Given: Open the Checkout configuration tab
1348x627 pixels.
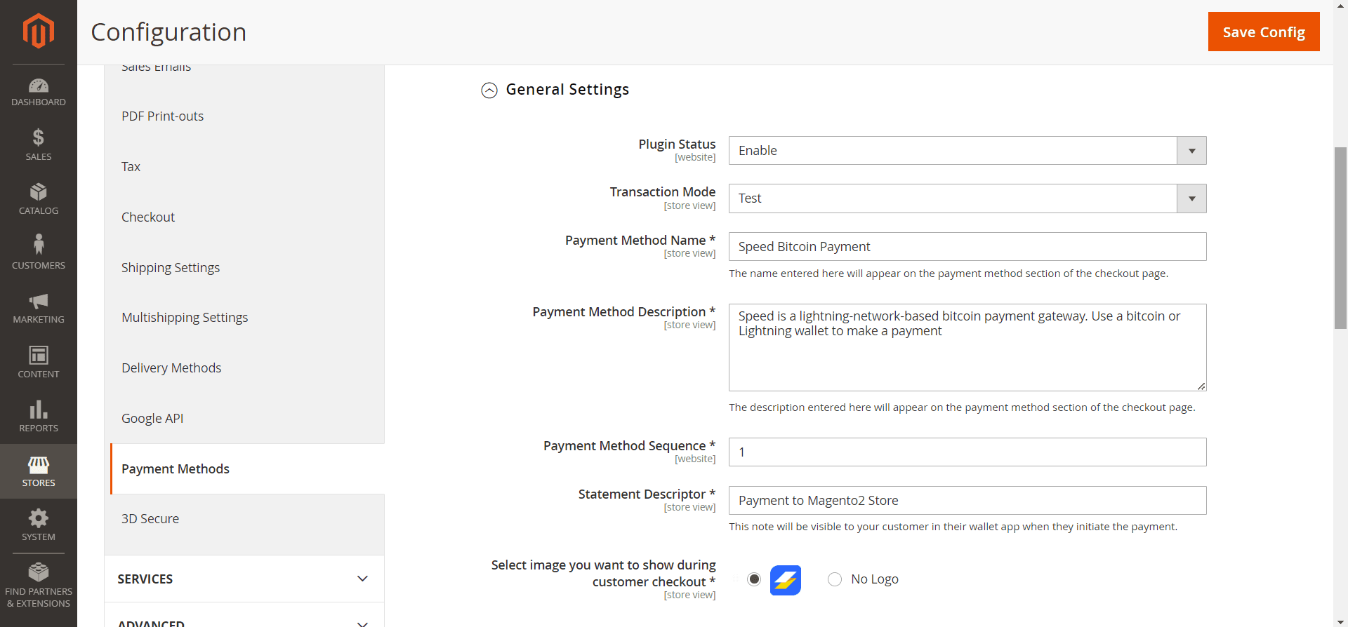Looking at the screenshot, I should pos(244,217).
